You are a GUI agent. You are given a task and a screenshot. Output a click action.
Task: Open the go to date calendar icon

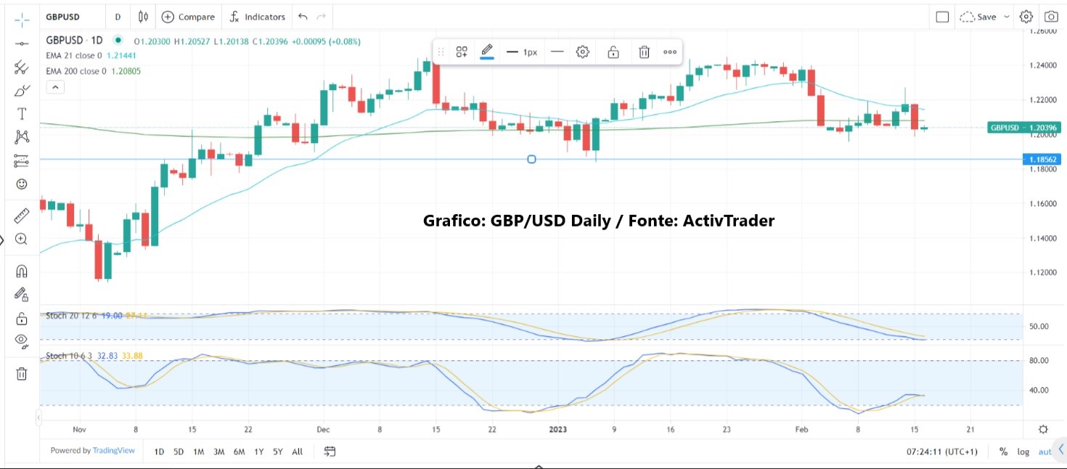[x=330, y=451]
